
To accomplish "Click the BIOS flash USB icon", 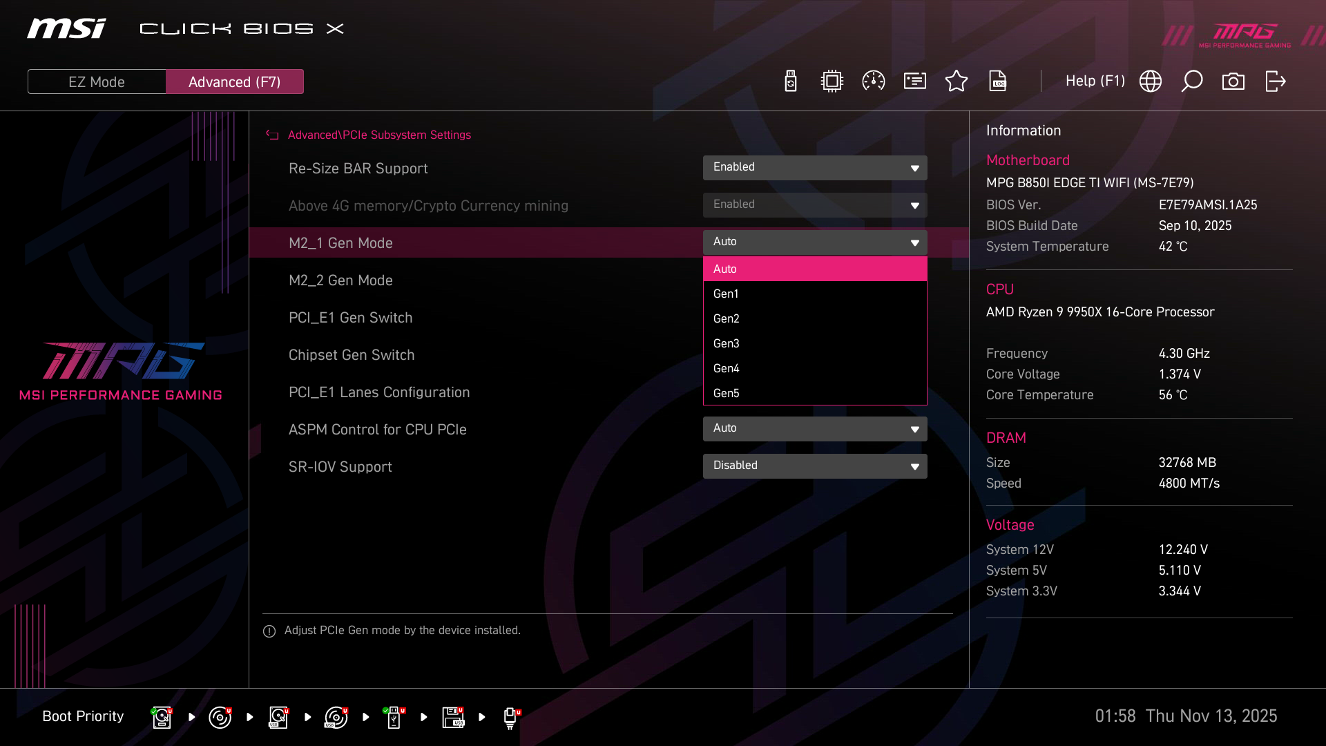I will [791, 81].
